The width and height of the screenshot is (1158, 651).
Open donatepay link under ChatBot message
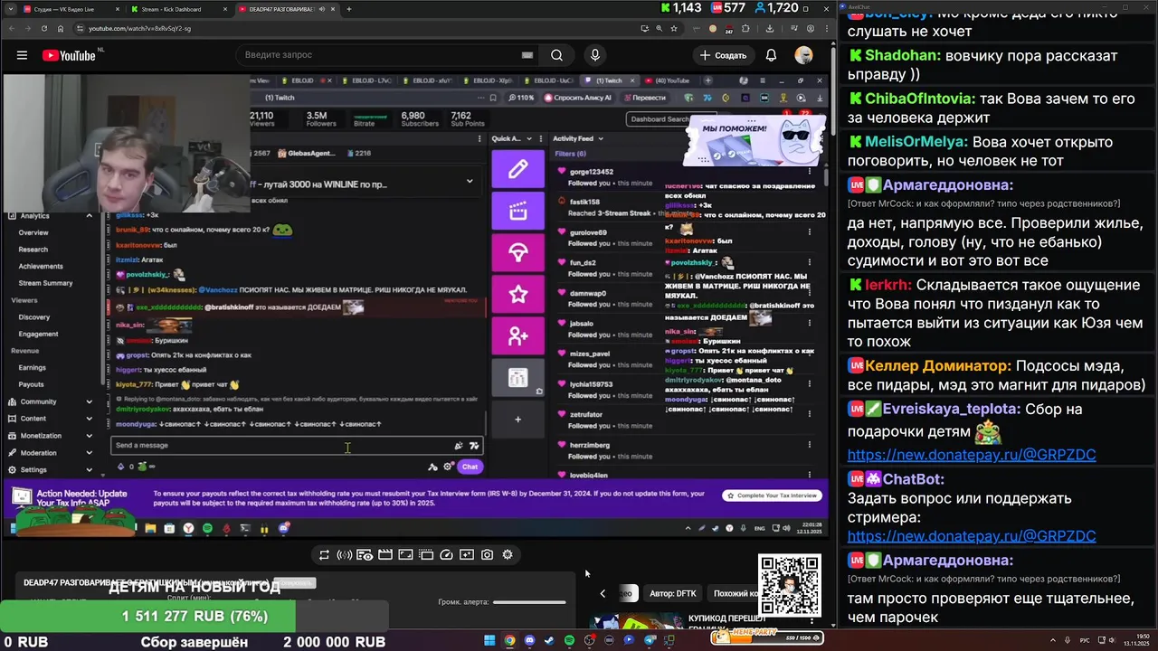point(971,536)
